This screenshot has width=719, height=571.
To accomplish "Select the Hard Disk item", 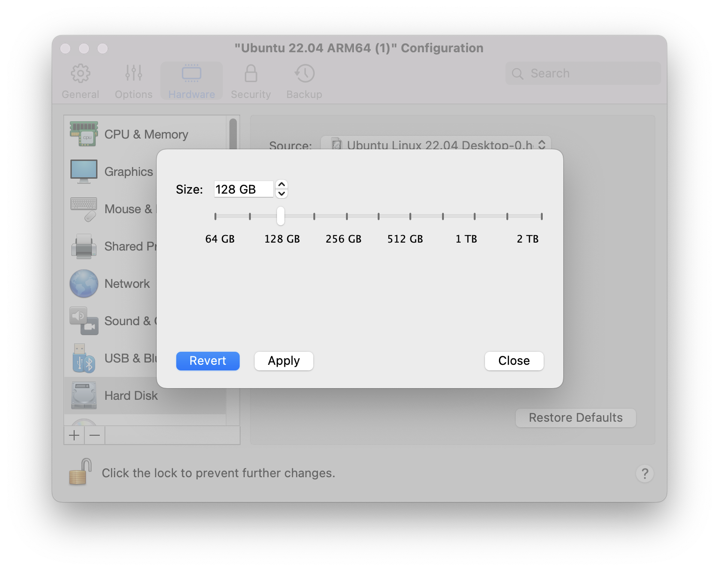I will coord(145,396).
